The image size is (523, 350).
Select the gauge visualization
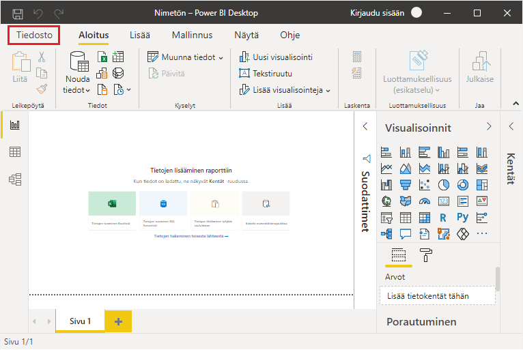(x=425, y=201)
